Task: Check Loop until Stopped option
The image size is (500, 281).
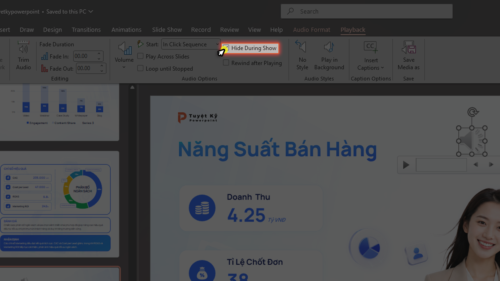Action: 140,68
